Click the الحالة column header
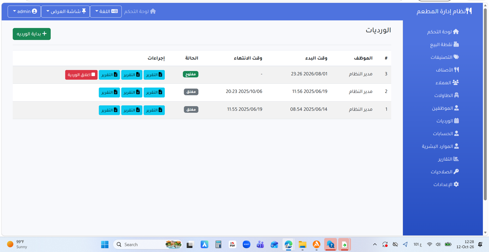489x252 pixels. 192,58
